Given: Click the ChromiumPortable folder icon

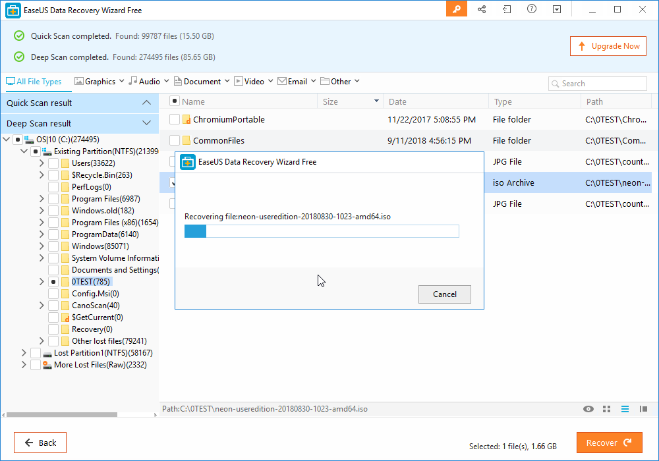Looking at the screenshot, I should click(186, 120).
